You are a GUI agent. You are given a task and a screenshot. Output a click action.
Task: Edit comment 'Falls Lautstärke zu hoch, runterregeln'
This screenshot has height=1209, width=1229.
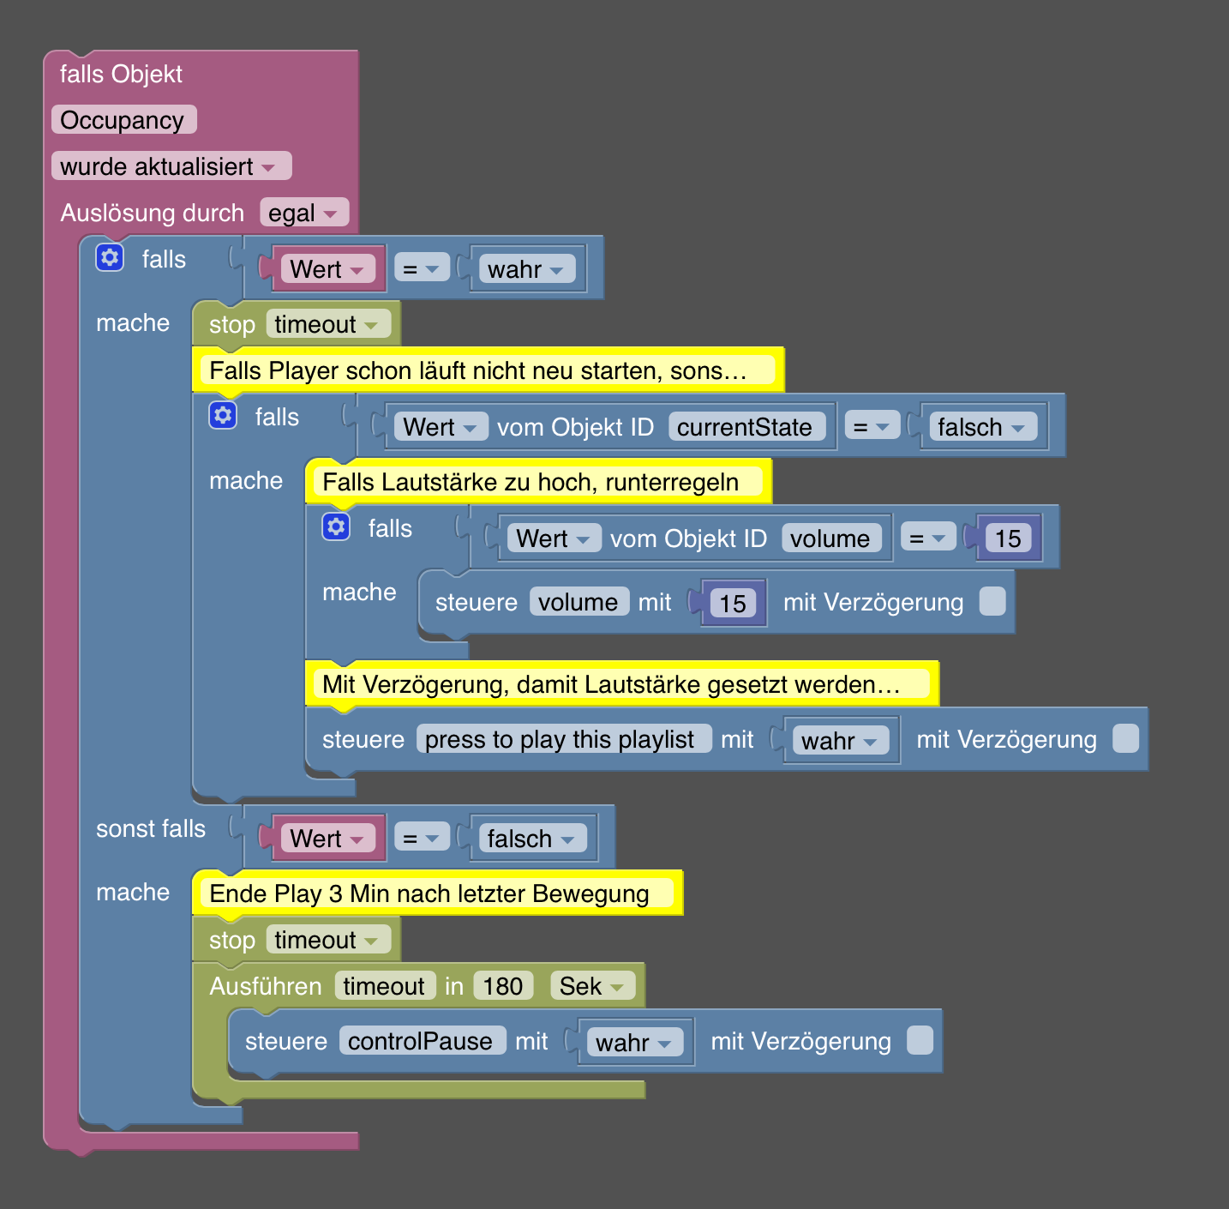[x=538, y=482]
